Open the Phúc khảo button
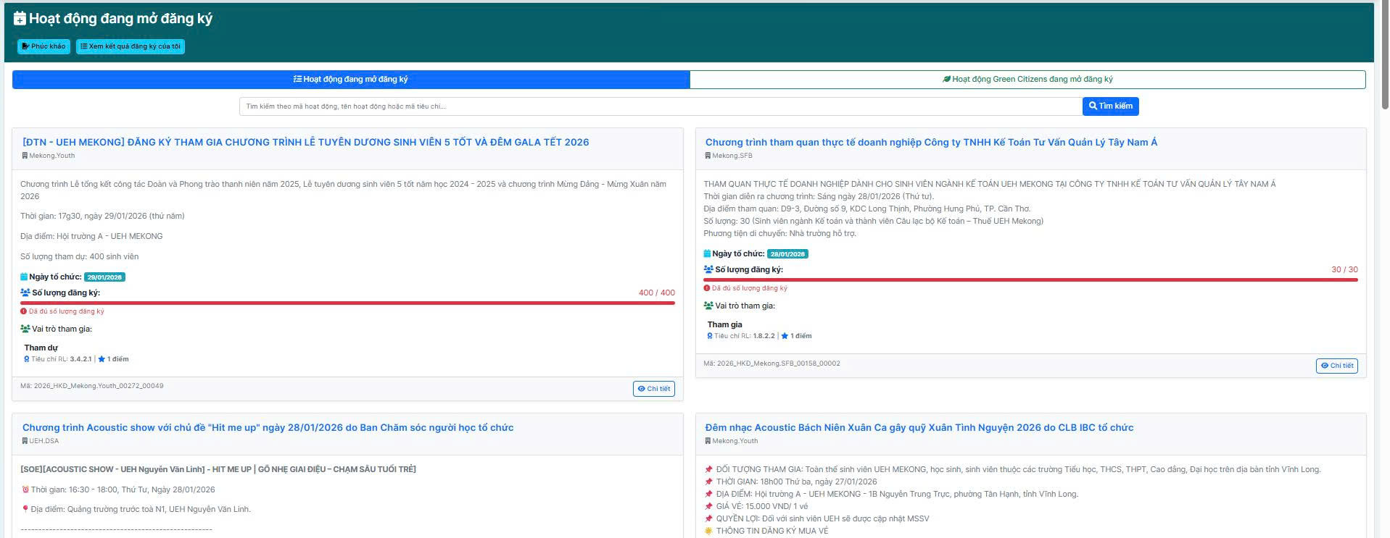The width and height of the screenshot is (1390, 538). [44, 46]
